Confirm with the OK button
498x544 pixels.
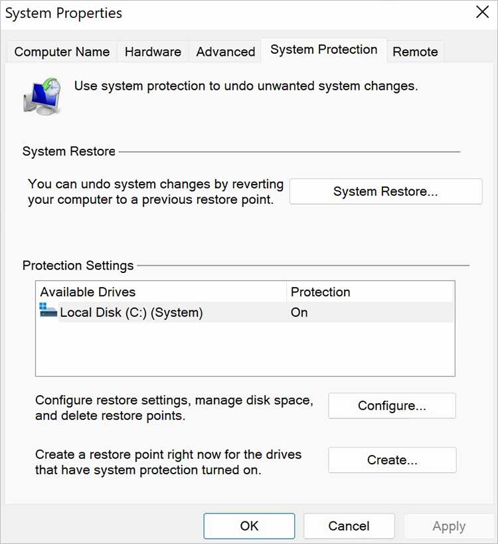click(249, 526)
